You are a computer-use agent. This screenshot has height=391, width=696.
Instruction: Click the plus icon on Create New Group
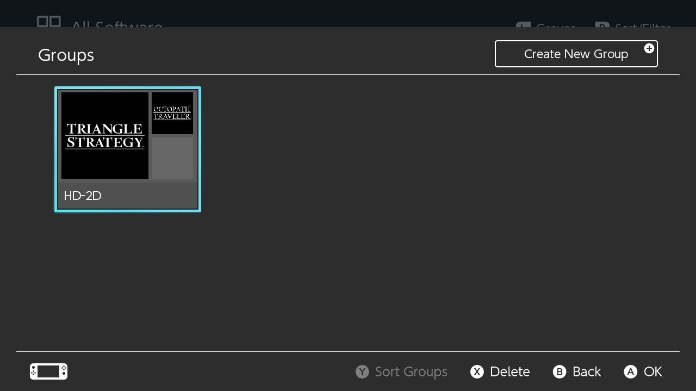point(649,48)
